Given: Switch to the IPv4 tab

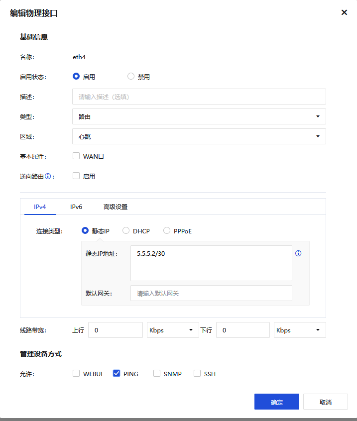Looking at the screenshot, I should pos(40,207).
